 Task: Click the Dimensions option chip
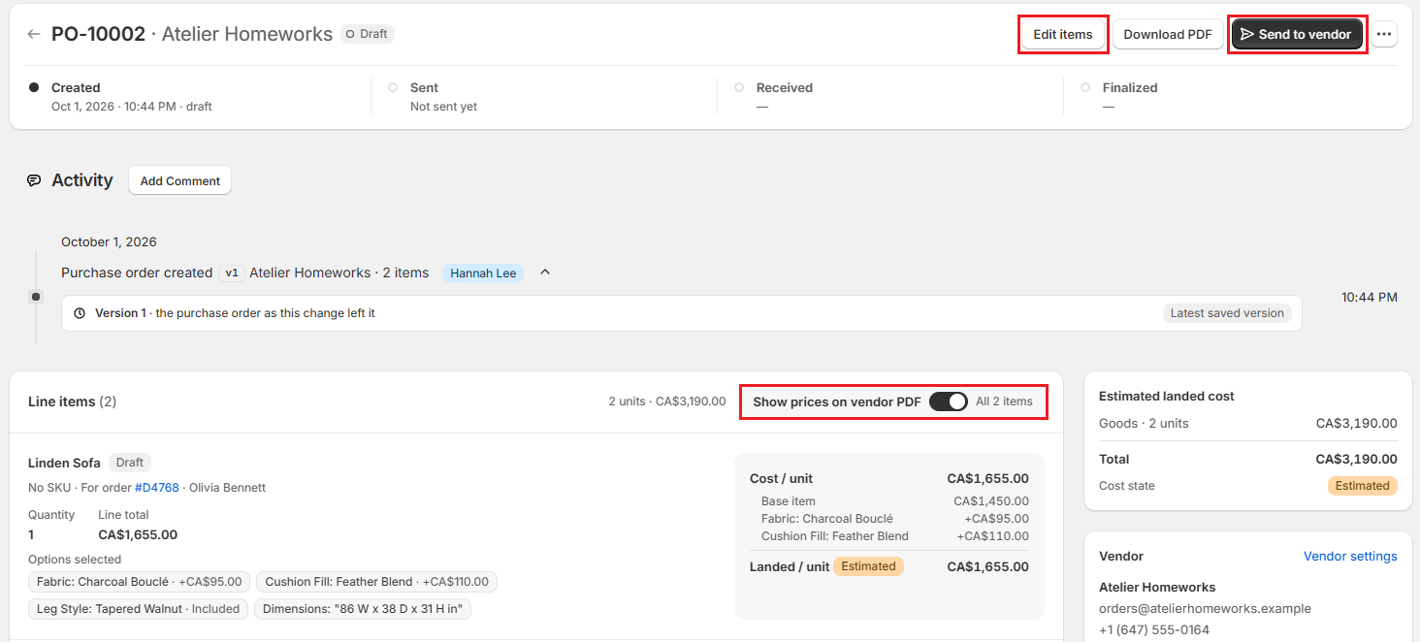click(363, 609)
